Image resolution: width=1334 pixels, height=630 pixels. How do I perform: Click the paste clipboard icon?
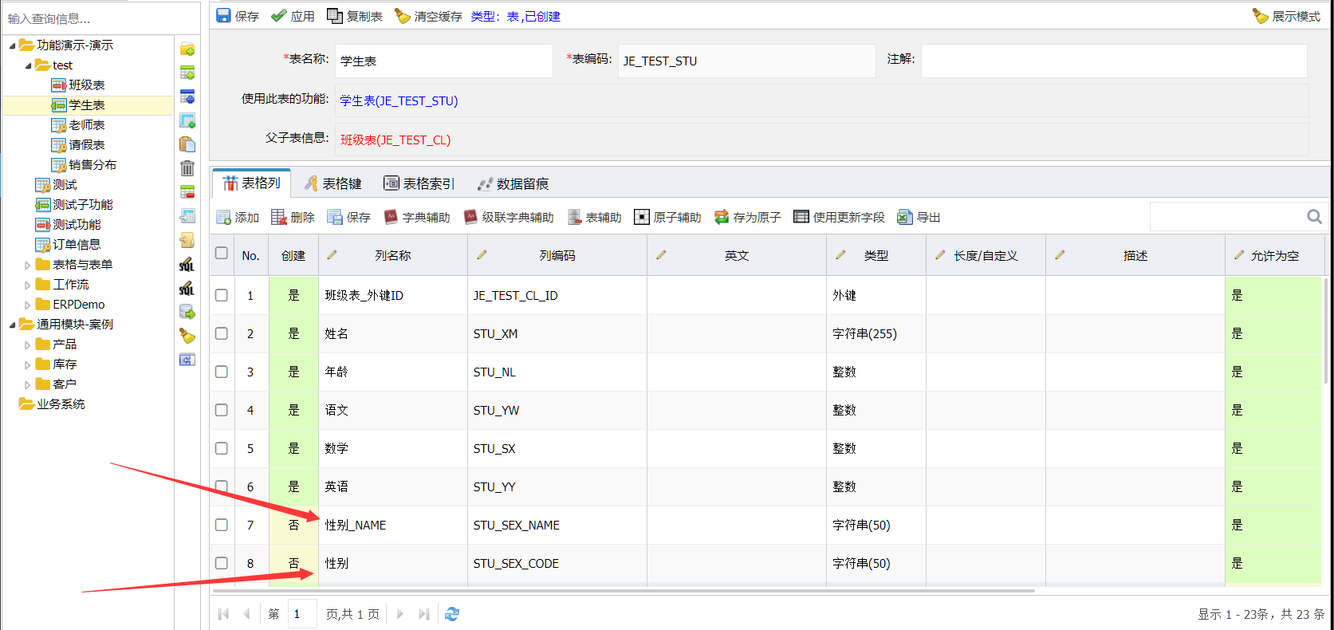[x=187, y=144]
